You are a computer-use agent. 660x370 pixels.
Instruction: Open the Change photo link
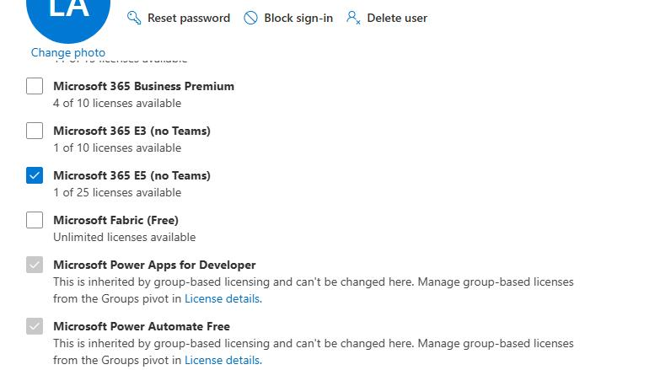point(68,52)
